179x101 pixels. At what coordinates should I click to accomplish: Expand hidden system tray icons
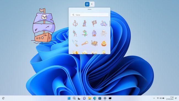click(154, 98)
